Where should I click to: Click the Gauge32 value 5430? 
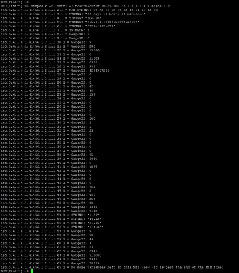pos(93,159)
